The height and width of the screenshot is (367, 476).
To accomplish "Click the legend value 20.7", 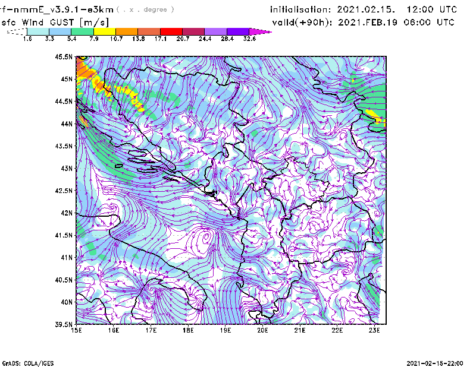I will [x=183, y=39].
